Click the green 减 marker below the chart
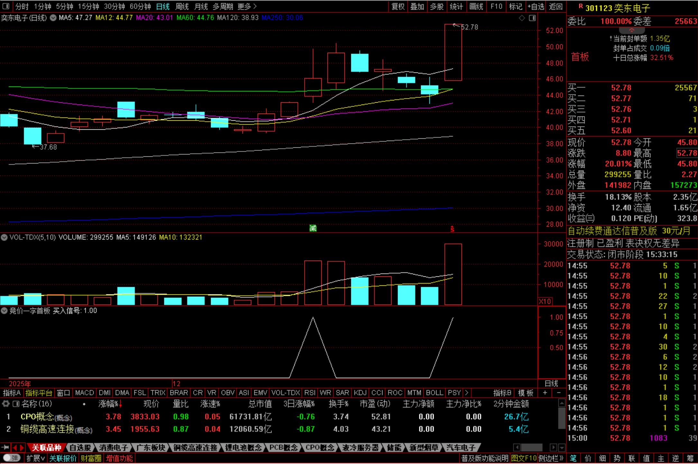 point(313,228)
